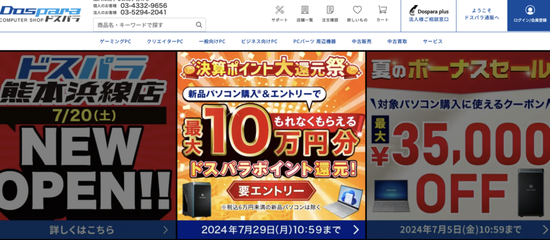Open the order confirmation icon
550x240 pixels.
pyautogui.click(x=330, y=10)
